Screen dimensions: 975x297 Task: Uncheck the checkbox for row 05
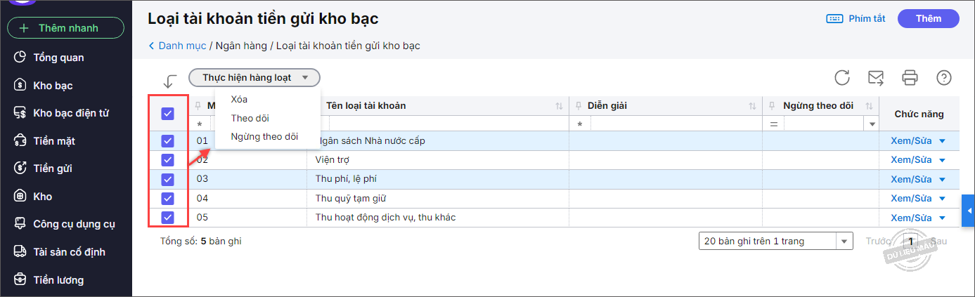click(168, 218)
